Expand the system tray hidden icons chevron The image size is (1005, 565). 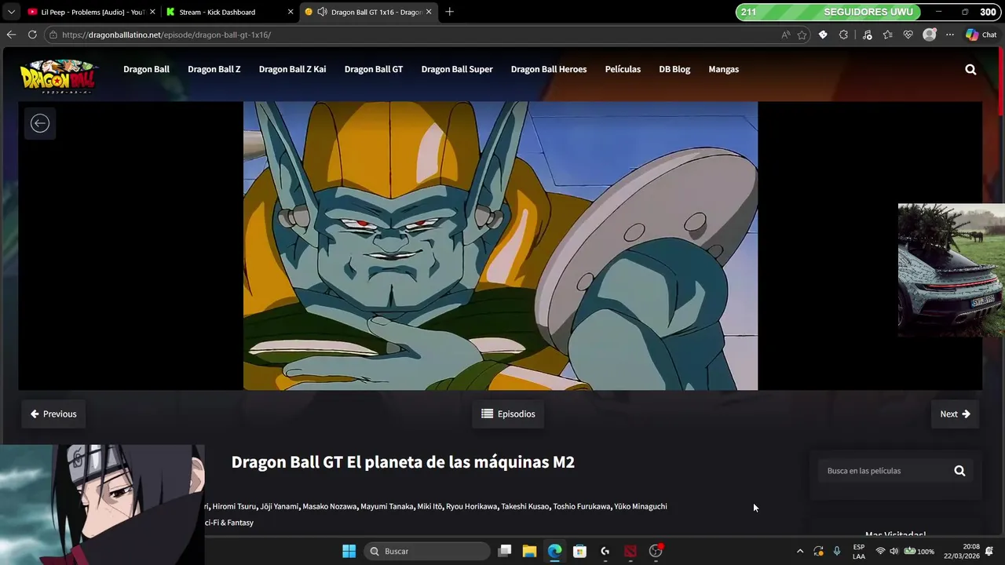click(800, 551)
